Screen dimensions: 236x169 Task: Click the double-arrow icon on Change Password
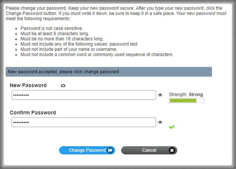[x=110, y=150]
